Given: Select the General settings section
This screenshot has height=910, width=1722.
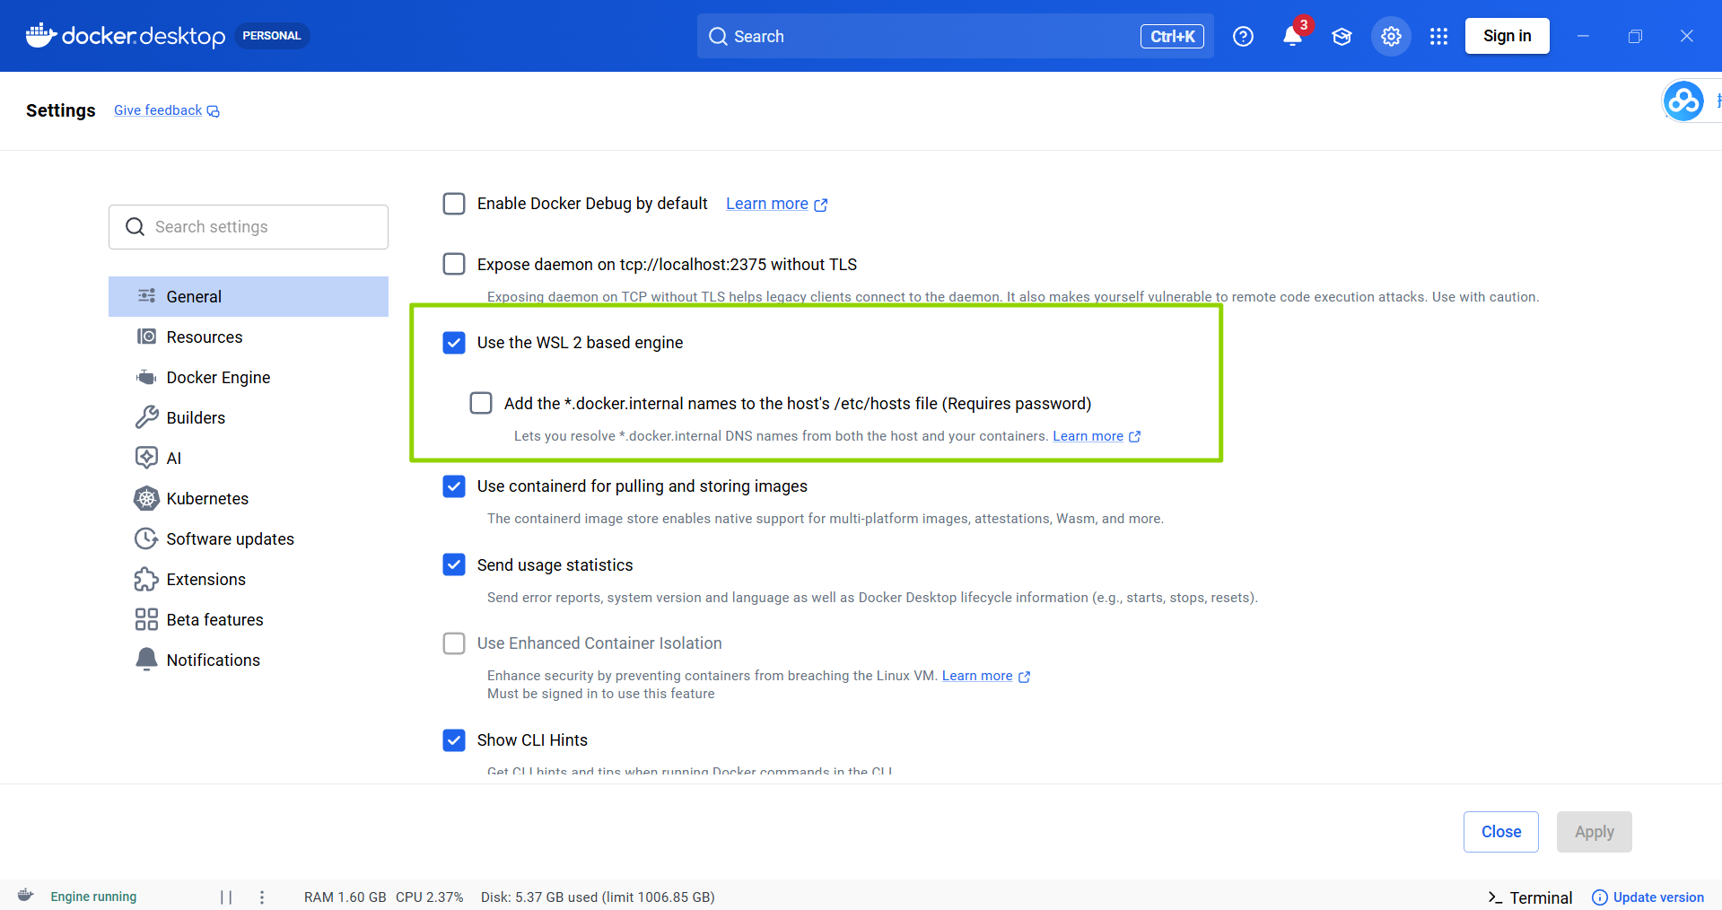Looking at the screenshot, I should [x=249, y=296].
